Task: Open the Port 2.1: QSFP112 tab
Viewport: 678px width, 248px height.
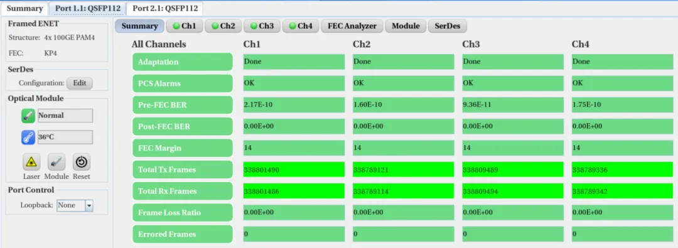Action: [x=165, y=8]
